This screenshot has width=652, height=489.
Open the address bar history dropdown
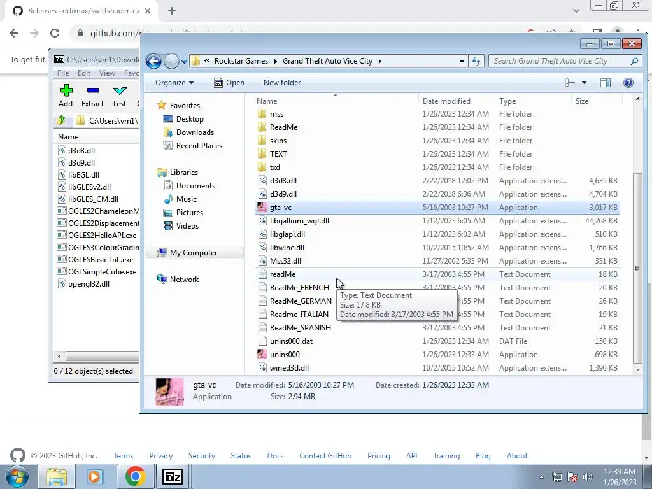click(x=462, y=61)
